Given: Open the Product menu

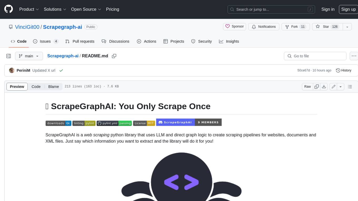Looking at the screenshot, I should pos(29,9).
